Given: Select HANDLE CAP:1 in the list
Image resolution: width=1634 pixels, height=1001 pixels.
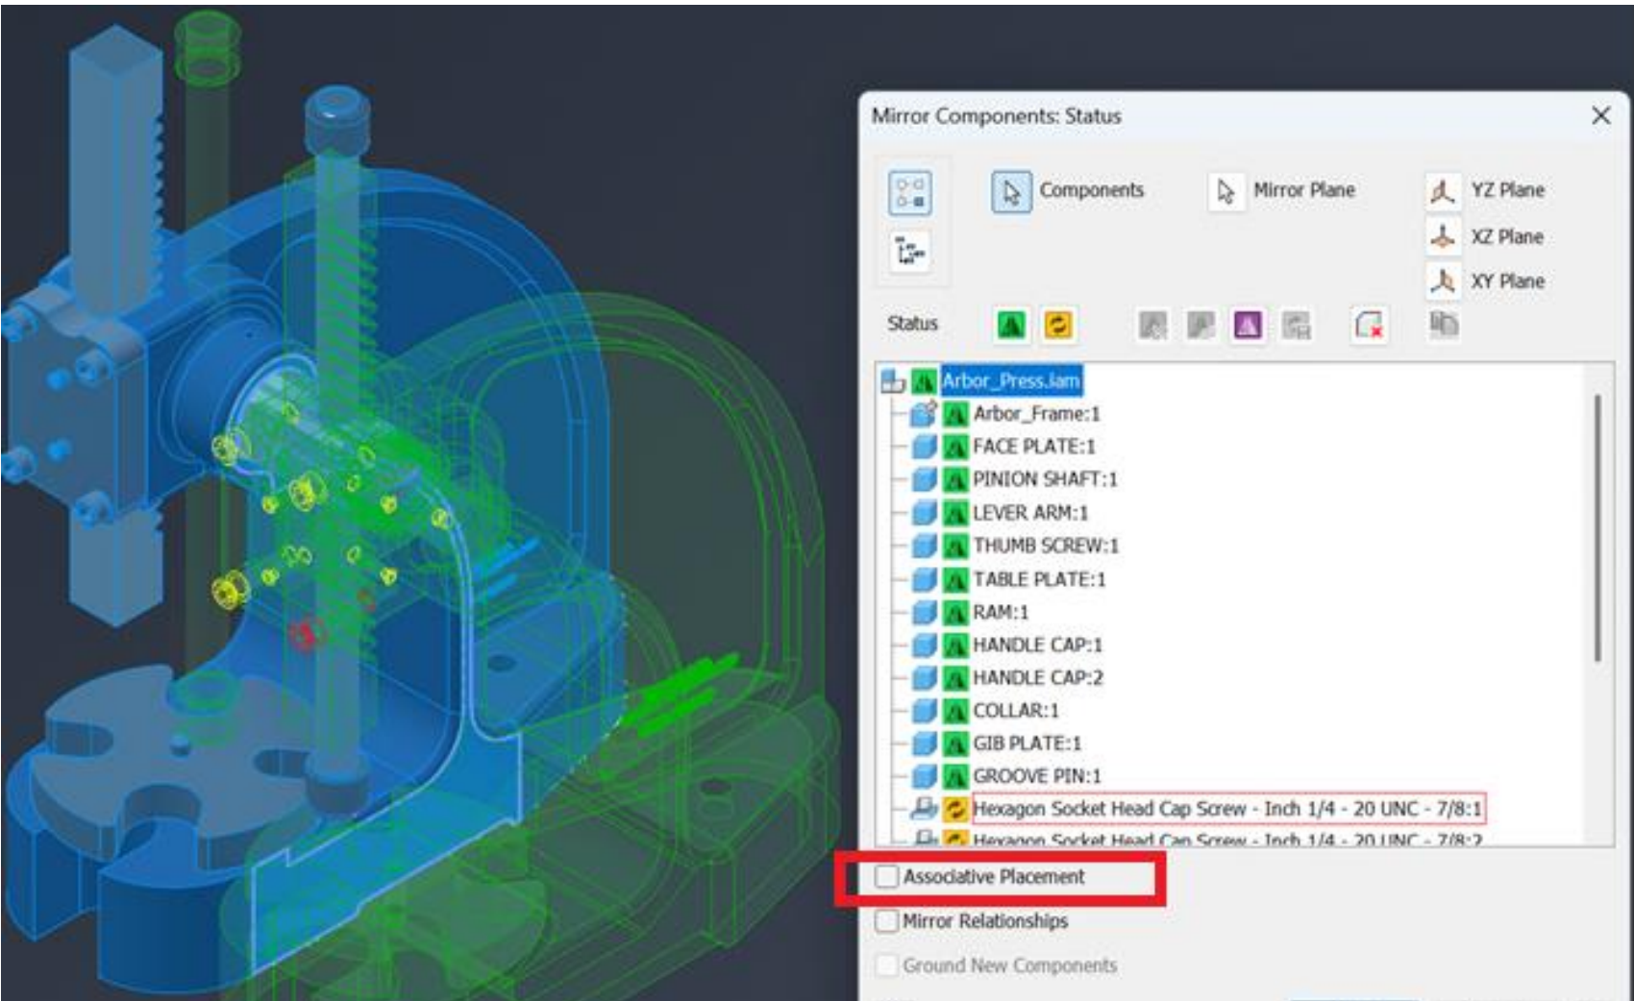Looking at the screenshot, I should [x=1037, y=645].
